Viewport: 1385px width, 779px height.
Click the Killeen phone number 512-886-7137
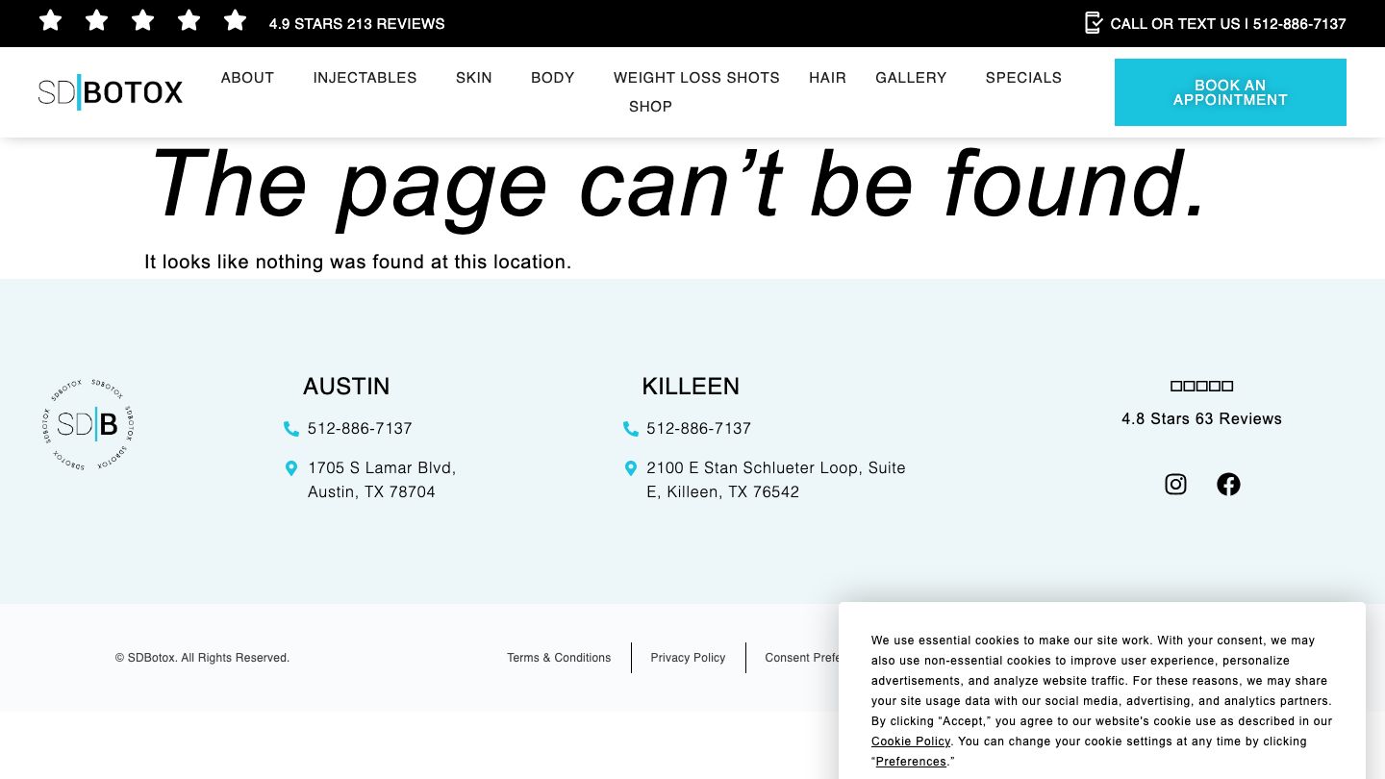coord(698,428)
